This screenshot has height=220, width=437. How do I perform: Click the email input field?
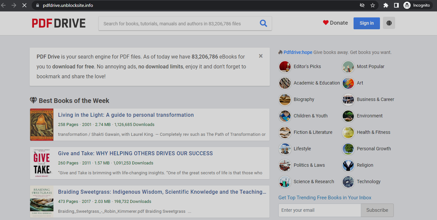click(319, 210)
